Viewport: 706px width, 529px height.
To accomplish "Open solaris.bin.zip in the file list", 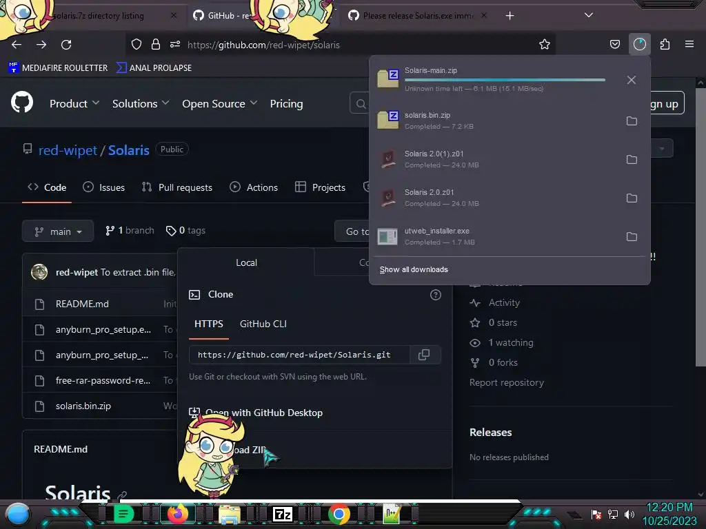I will pyautogui.click(x=83, y=406).
